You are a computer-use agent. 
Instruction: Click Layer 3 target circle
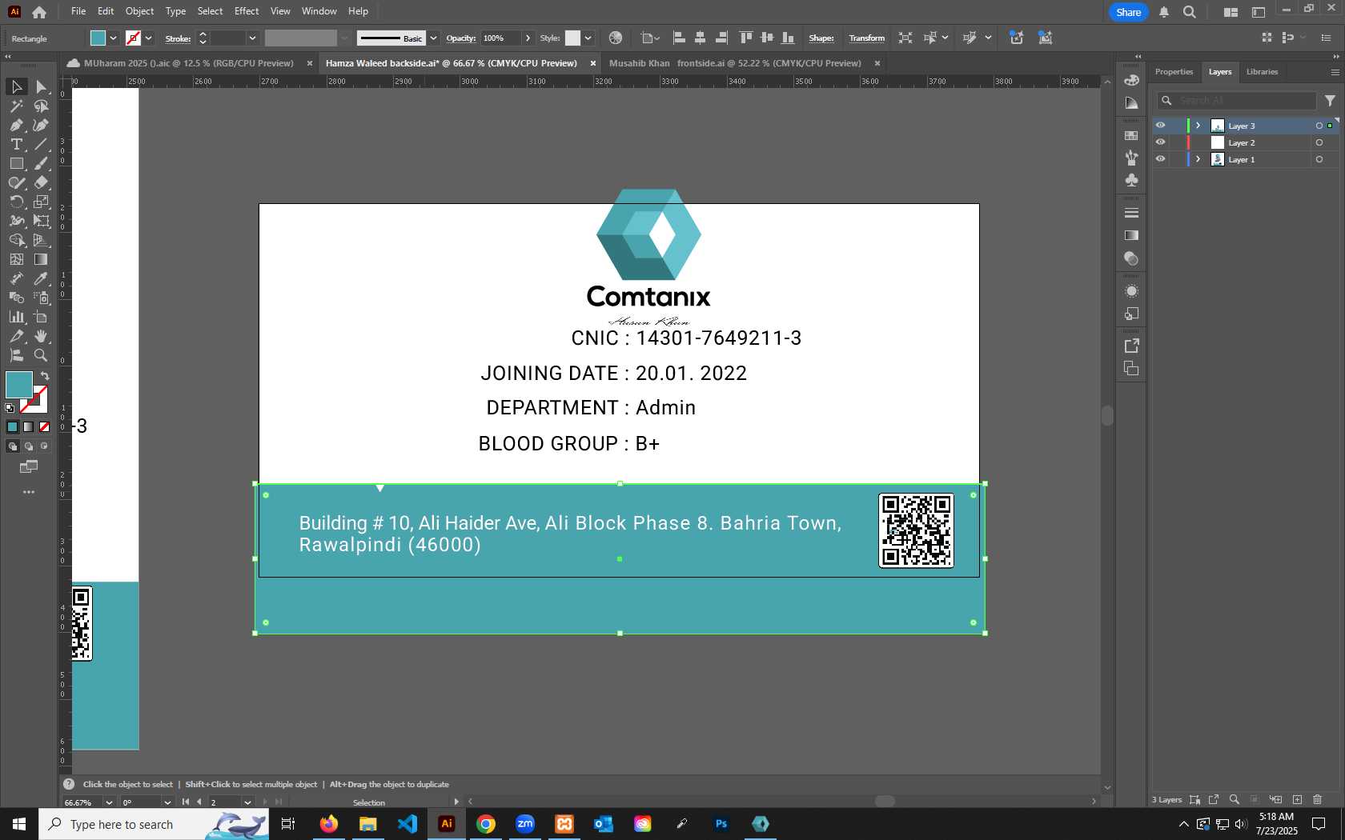click(1319, 126)
